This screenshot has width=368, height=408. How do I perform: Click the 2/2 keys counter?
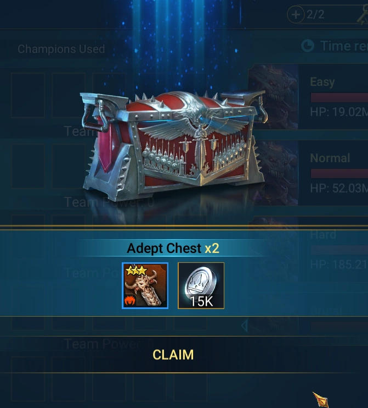(x=315, y=14)
